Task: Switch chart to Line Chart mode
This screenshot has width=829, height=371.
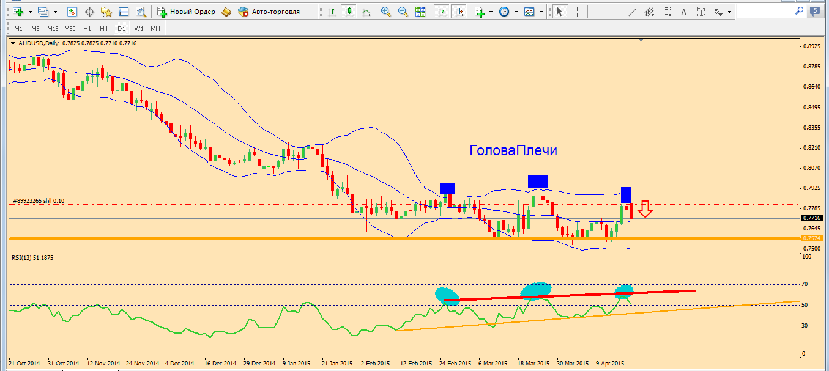Action: pos(366,11)
